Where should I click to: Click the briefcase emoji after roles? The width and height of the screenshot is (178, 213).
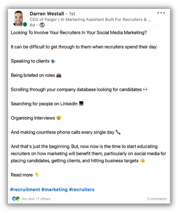[59, 75]
